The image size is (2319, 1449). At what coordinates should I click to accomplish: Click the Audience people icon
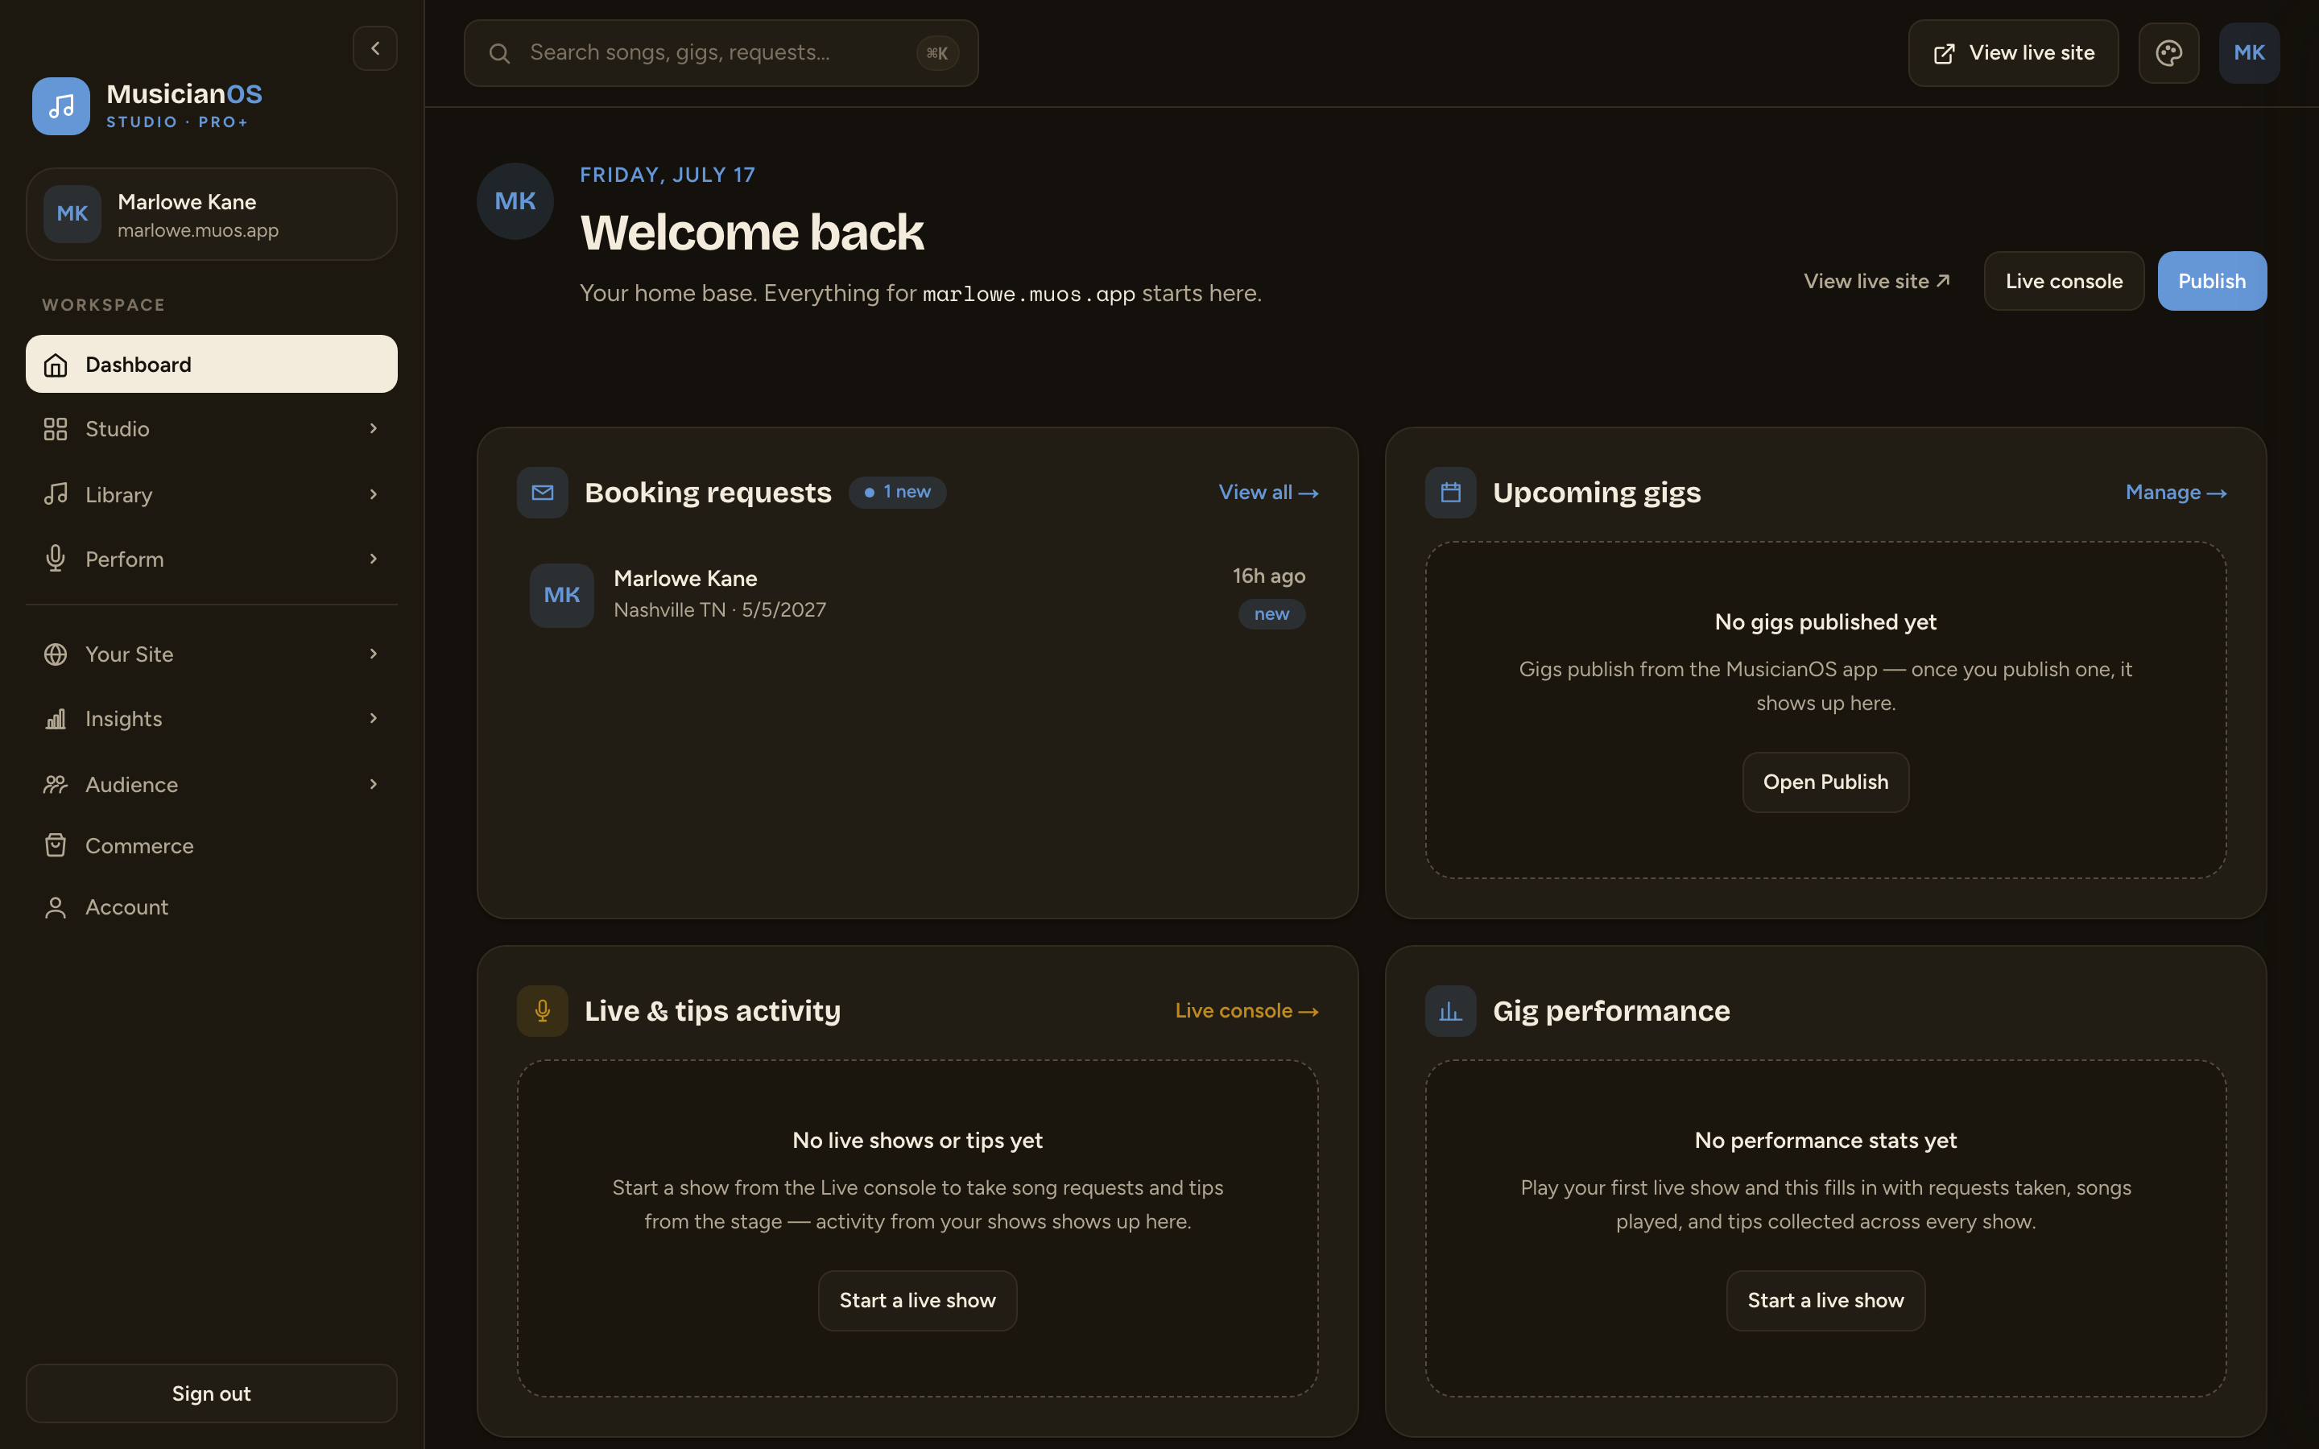pos(56,785)
